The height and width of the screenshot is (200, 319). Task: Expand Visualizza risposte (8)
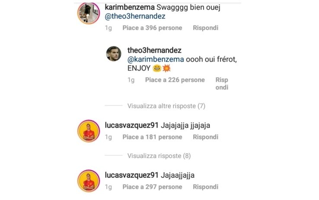pos(159,156)
